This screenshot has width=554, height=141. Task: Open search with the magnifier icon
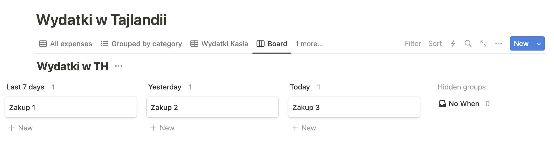pyautogui.click(x=468, y=43)
